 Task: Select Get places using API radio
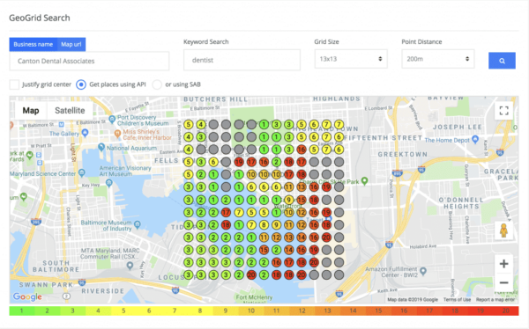coord(81,84)
